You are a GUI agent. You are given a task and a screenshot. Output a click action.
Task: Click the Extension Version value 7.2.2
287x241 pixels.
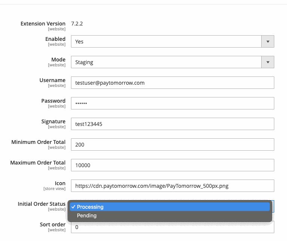[77, 24]
